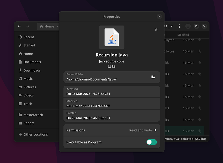The image size is (223, 163).
Task: Close the Properties dialog
Action: coord(159,17)
